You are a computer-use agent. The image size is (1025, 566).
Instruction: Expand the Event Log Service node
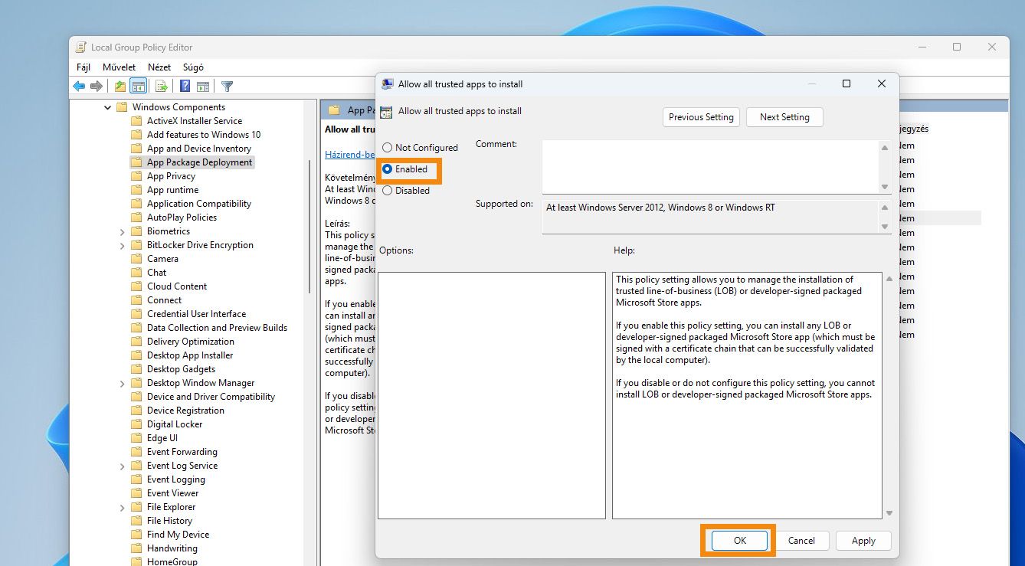tap(123, 466)
